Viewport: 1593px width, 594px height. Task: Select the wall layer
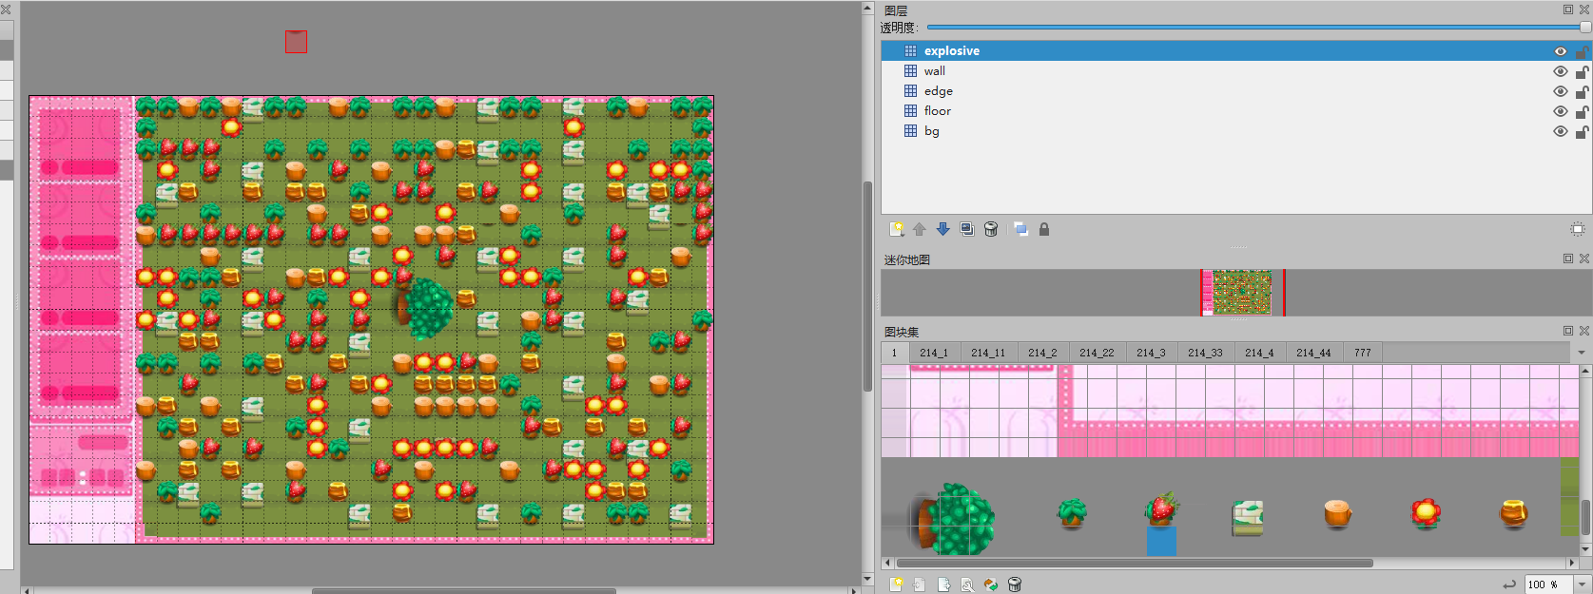[1236, 71]
